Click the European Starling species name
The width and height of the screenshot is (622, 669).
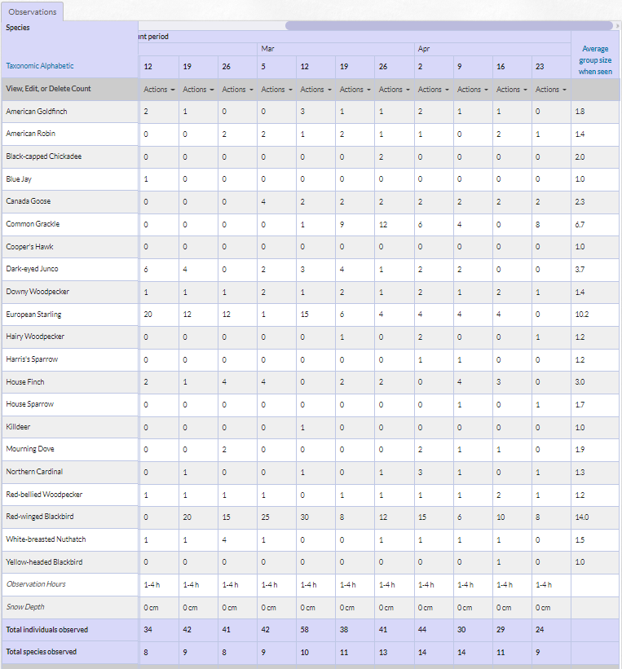[x=33, y=315]
